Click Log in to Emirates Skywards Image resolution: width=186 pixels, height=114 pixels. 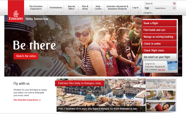[155, 65]
